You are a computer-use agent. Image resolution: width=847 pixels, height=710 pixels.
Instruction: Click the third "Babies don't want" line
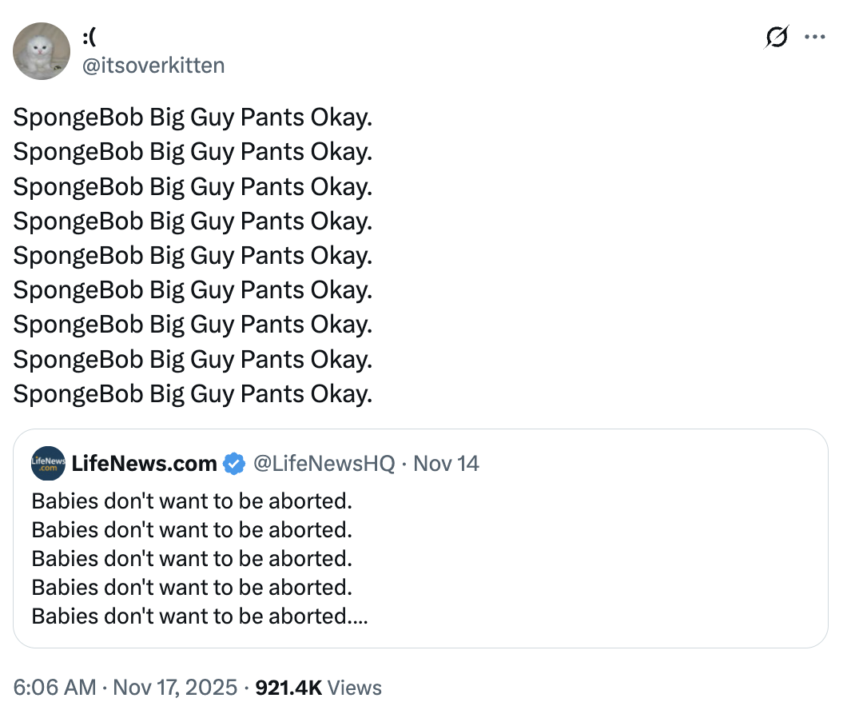[x=192, y=559]
